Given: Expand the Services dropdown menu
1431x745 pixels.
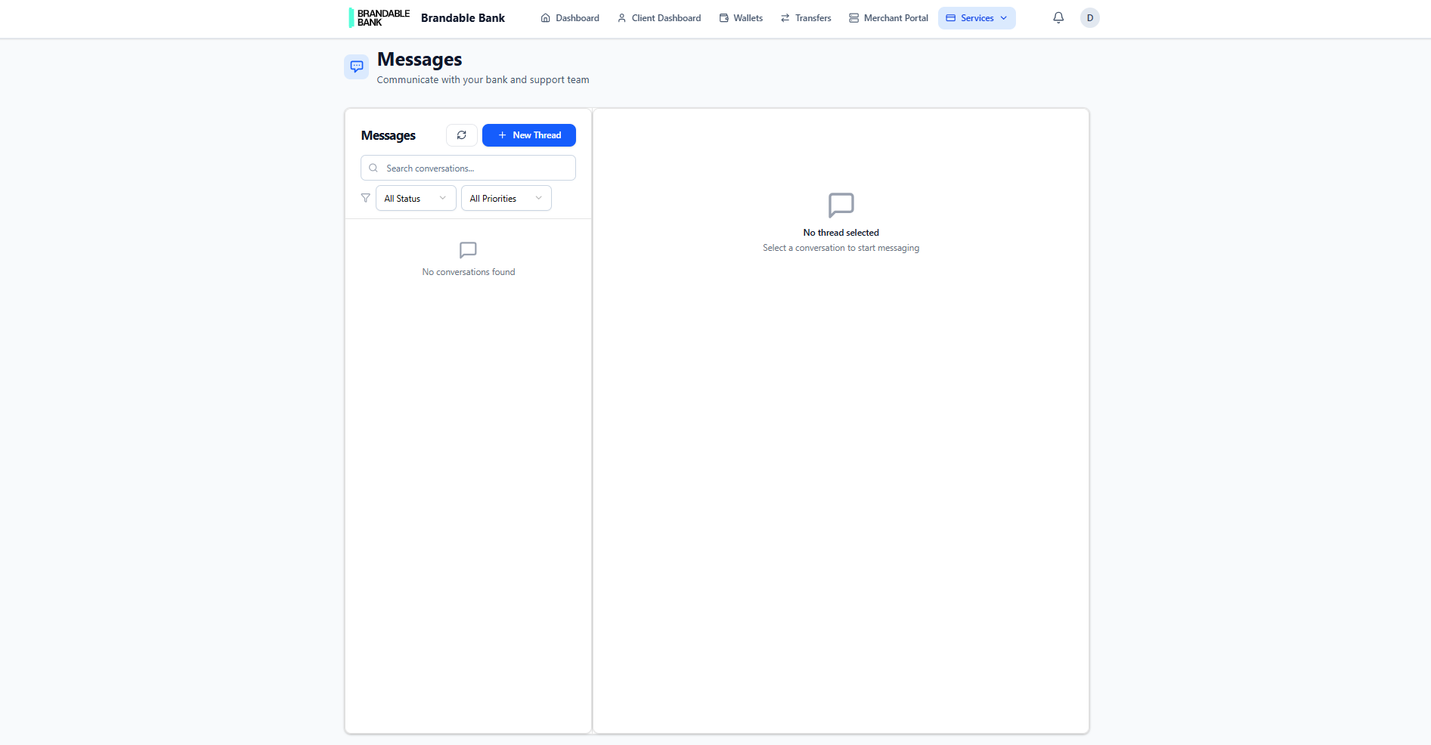Looking at the screenshot, I should pyautogui.click(x=977, y=18).
